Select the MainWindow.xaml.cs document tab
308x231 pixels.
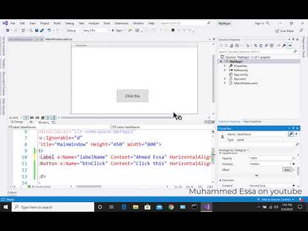[59, 39]
